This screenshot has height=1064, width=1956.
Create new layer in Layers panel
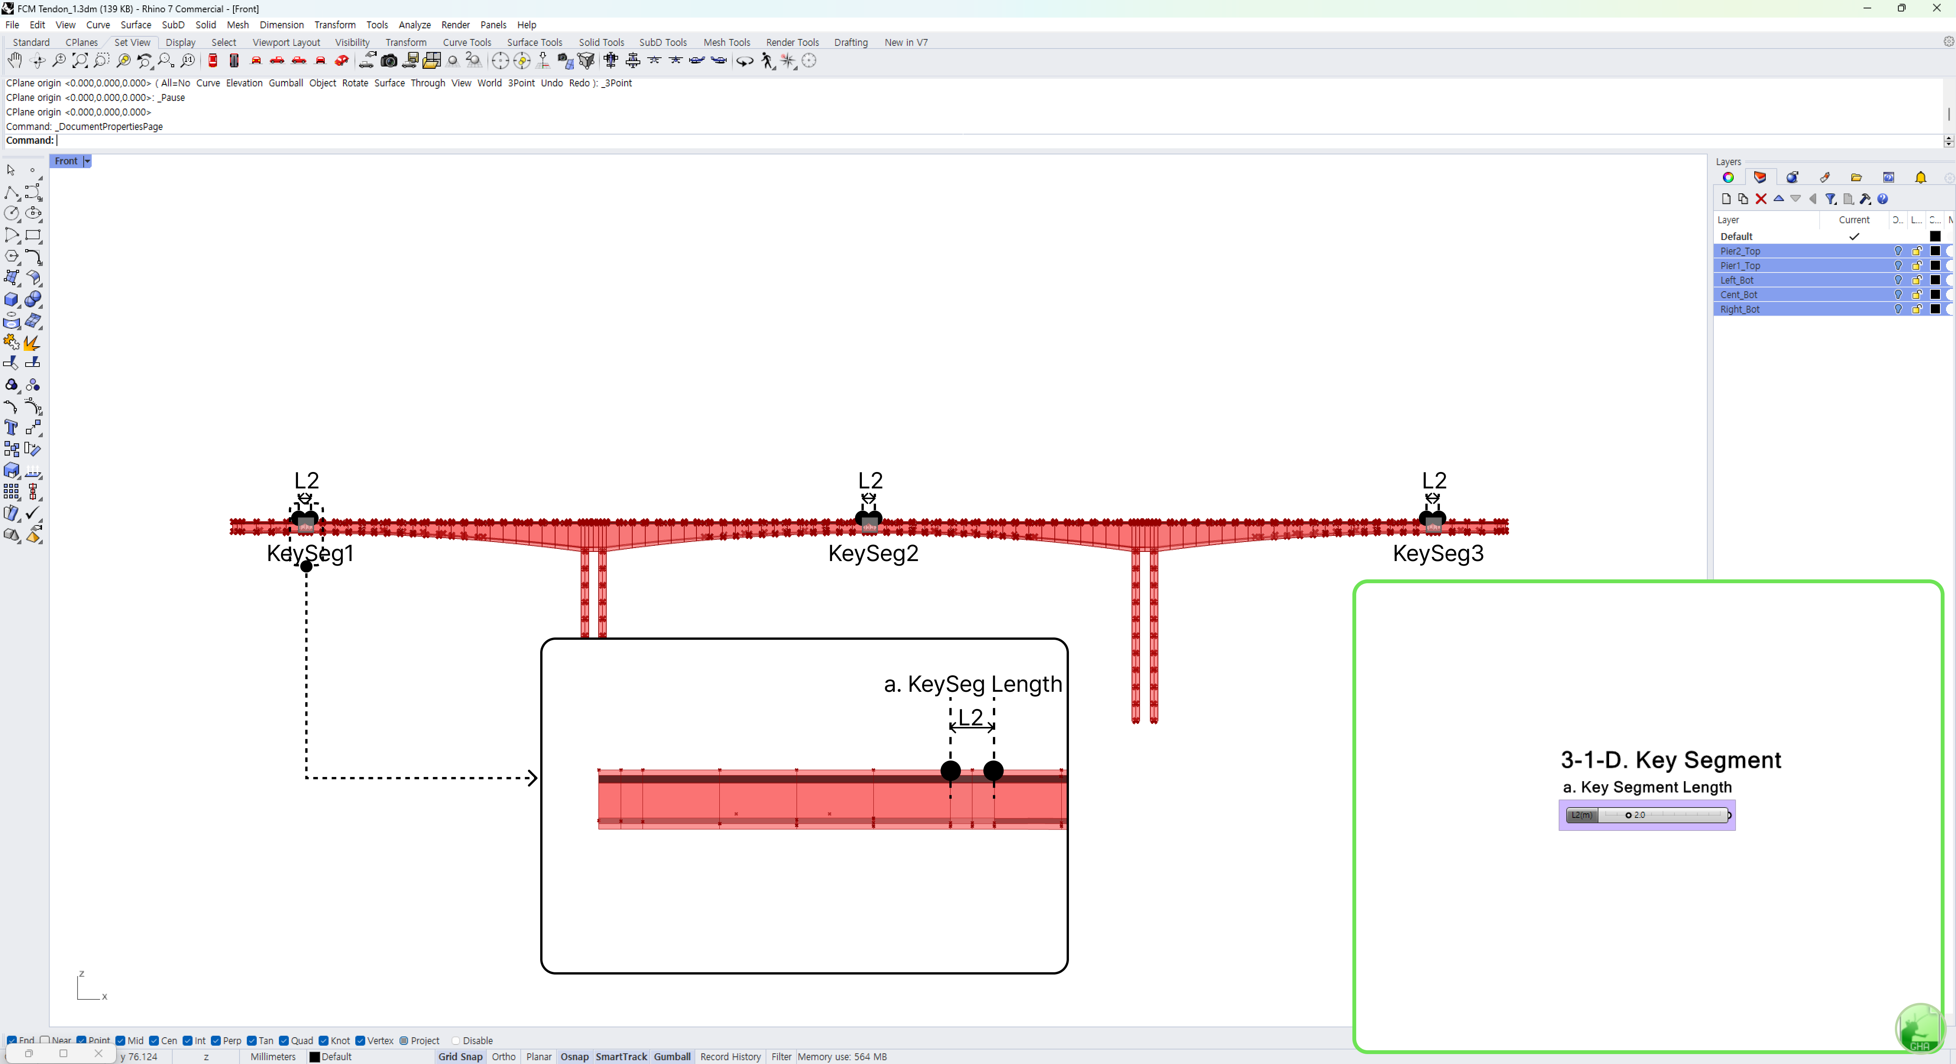[1726, 199]
